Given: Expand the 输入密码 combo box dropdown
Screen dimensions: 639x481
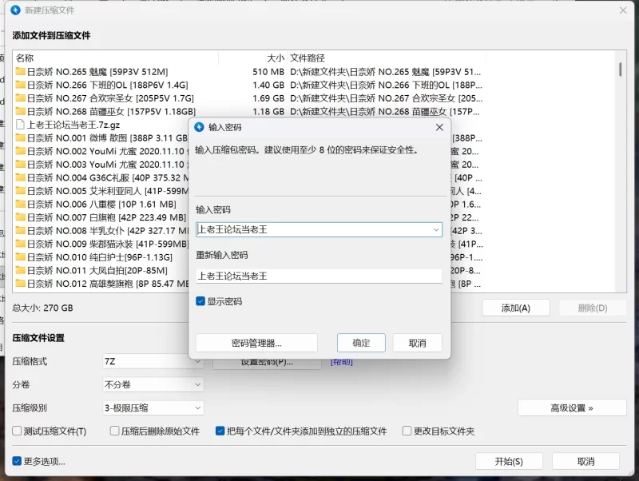Looking at the screenshot, I should [435, 230].
